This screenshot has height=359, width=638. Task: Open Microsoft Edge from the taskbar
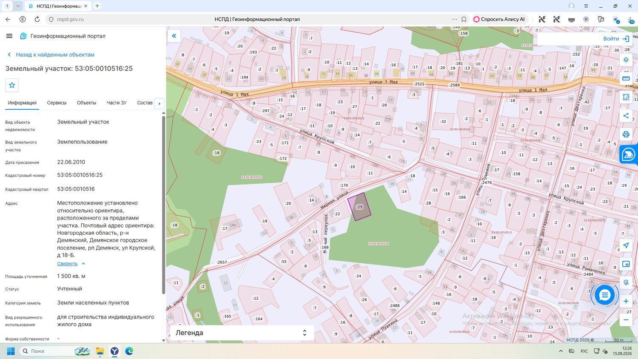[x=129, y=351]
